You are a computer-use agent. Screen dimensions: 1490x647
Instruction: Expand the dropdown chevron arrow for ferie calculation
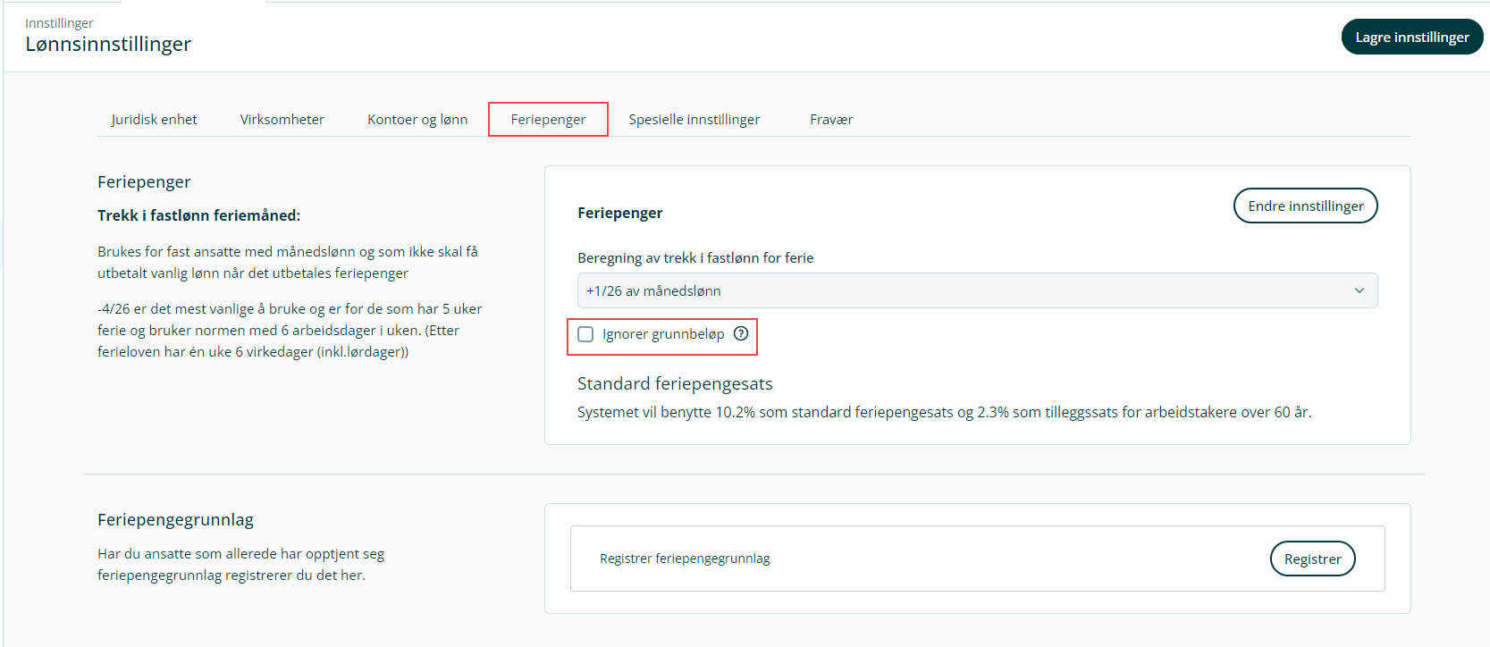(x=1359, y=290)
